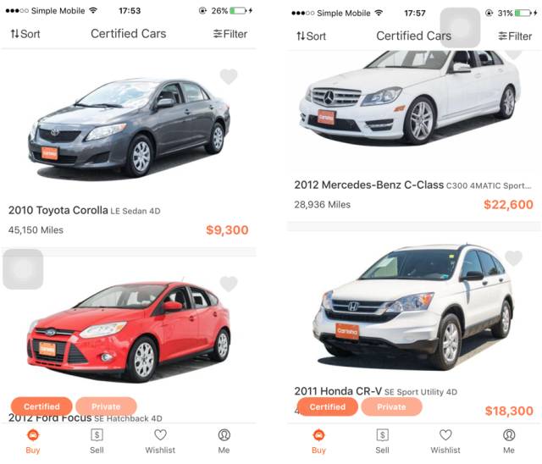Image resolution: width=542 pixels, height=464 pixels.
Task: Open the Wishlist tab in left screen
Action: (160, 441)
